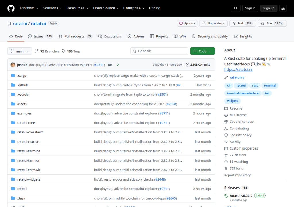This screenshot has width=294, height=207.
Task: Open the 75 Branches link
Action: pos(47,51)
